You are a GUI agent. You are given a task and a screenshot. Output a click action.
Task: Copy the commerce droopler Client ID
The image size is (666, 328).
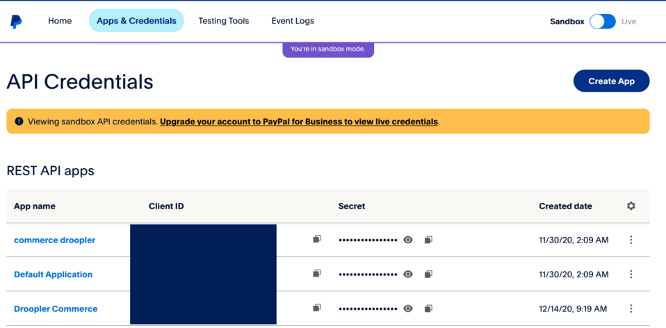click(316, 239)
